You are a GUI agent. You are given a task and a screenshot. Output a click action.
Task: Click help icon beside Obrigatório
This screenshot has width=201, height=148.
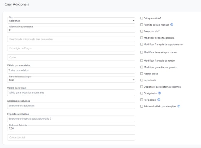tap(160, 93)
